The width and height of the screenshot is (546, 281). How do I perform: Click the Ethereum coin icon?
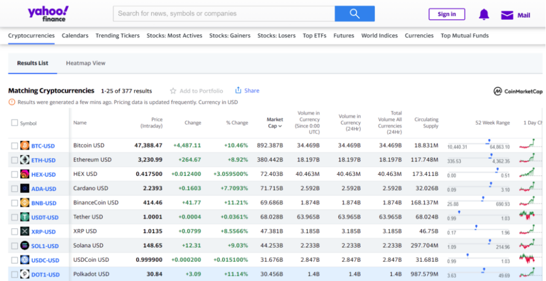click(x=25, y=160)
